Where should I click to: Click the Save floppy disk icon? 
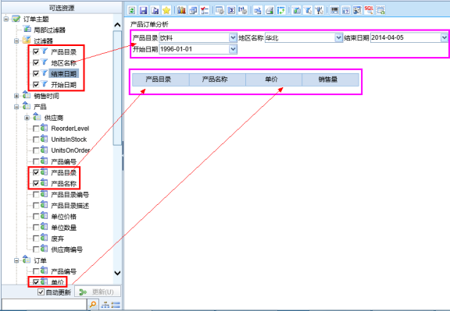[143, 11]
